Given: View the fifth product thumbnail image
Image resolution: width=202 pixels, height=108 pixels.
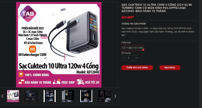Looking at the screenshot, I should (x=86, y=96).
